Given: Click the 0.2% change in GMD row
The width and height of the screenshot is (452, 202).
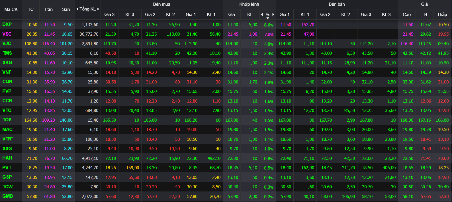Looking at the screenshot, I should [x=269, y=197].
